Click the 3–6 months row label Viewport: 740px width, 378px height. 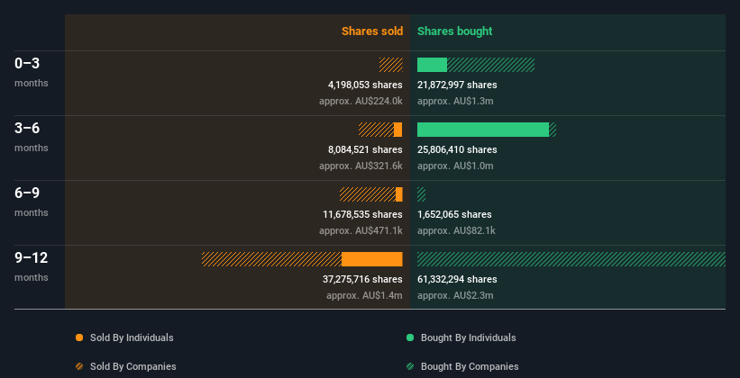pyautogui.click(x=32, y=137)
